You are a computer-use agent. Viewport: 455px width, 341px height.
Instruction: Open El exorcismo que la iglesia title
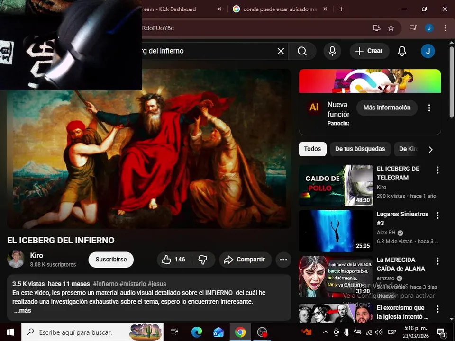pos(402,312)
